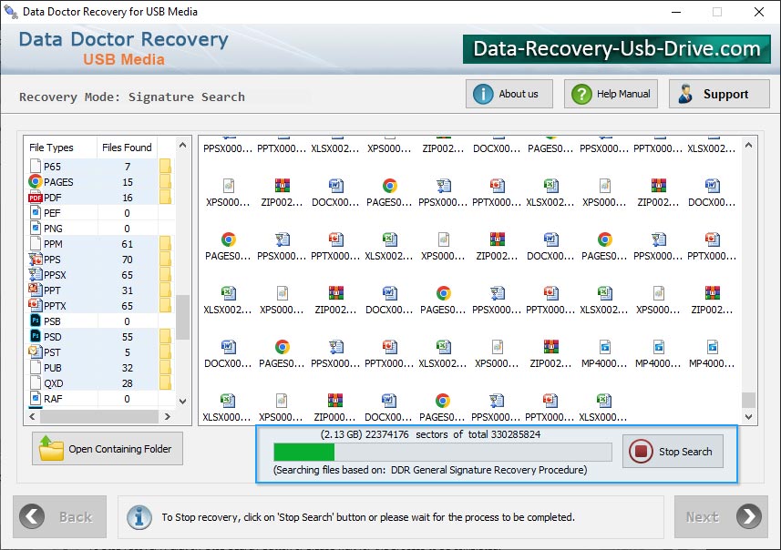This screenshot has width=781, height=550.
Task: Click the app icon in the title bar
Action: (x=10, y=11)
